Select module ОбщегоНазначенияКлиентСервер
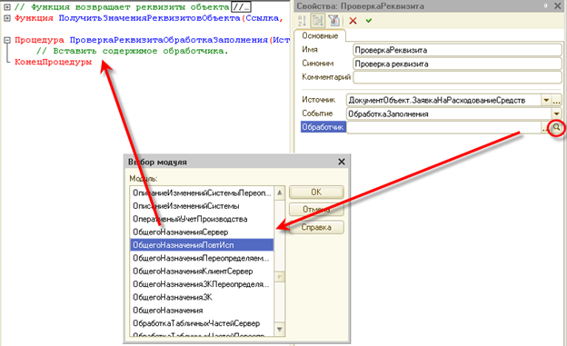The height and width of the screenshot is (346, 567). tap(202, 271)
